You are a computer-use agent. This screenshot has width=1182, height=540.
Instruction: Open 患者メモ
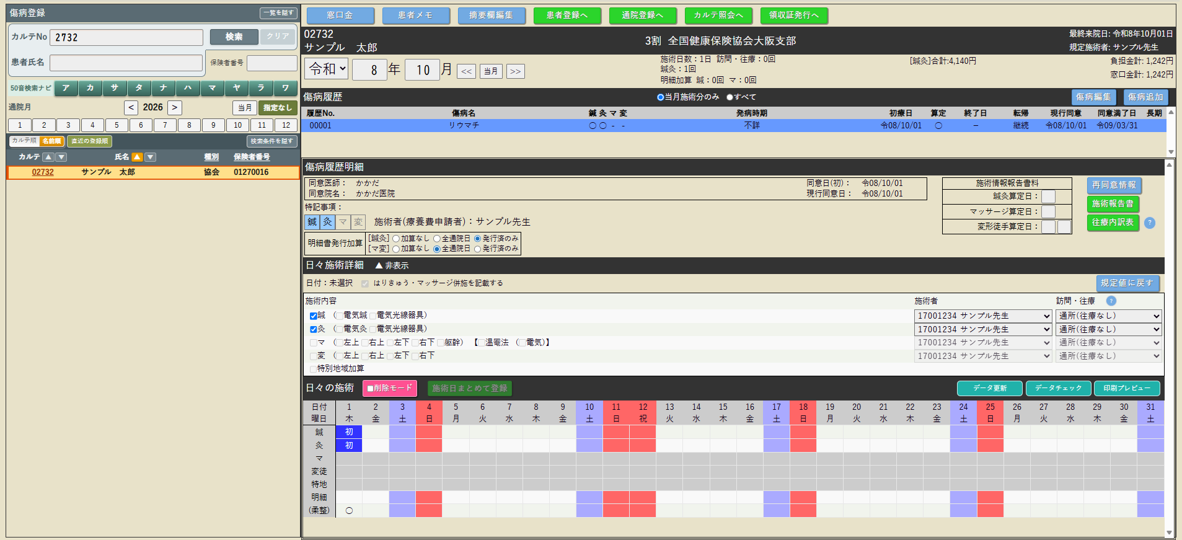pyautogui.click(x=415, y=15)
